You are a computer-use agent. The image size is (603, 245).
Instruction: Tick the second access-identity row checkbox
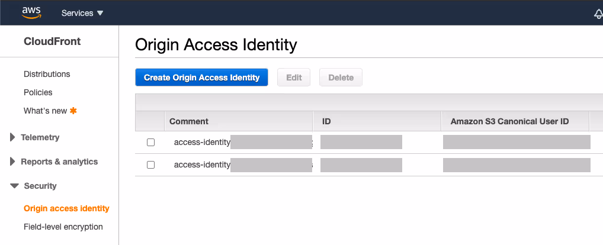150,165
